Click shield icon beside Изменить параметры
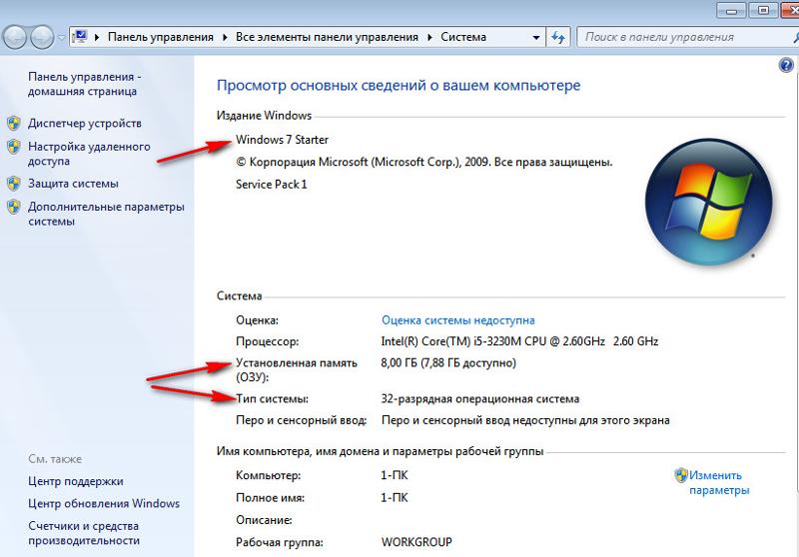The image size is (799, 557). [x=681, y=475]
